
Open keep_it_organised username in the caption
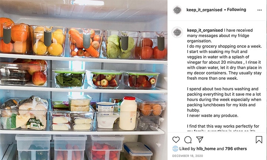pyautogui.click(x=205, y=30)
